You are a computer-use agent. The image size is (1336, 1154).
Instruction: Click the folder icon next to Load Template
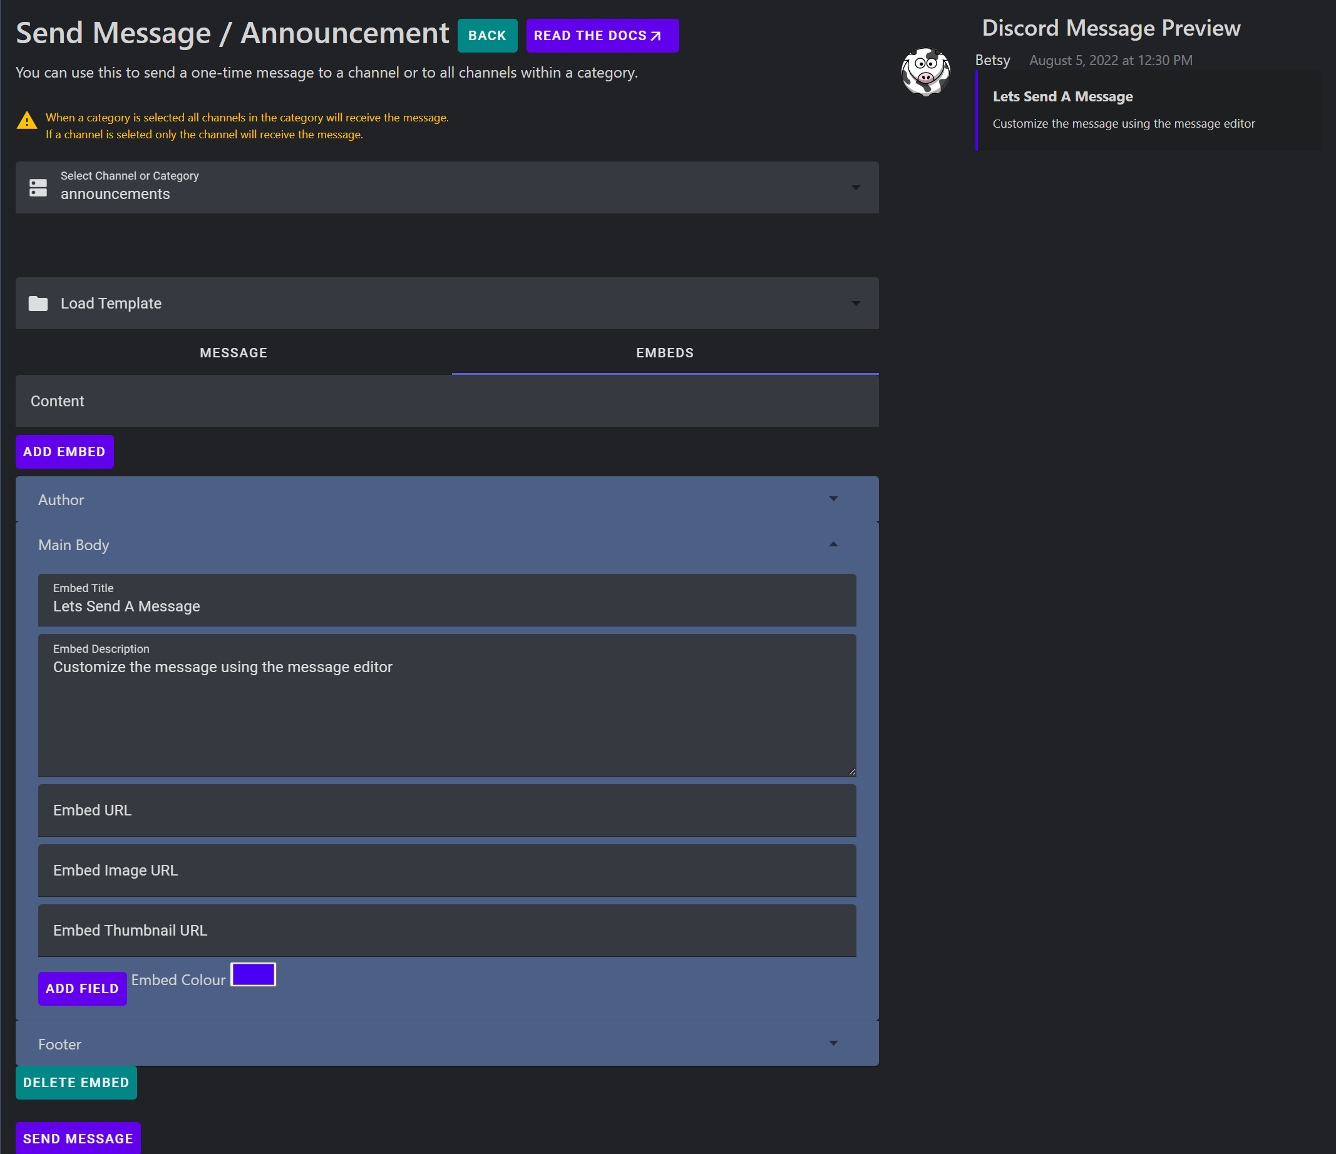[38, 303]
